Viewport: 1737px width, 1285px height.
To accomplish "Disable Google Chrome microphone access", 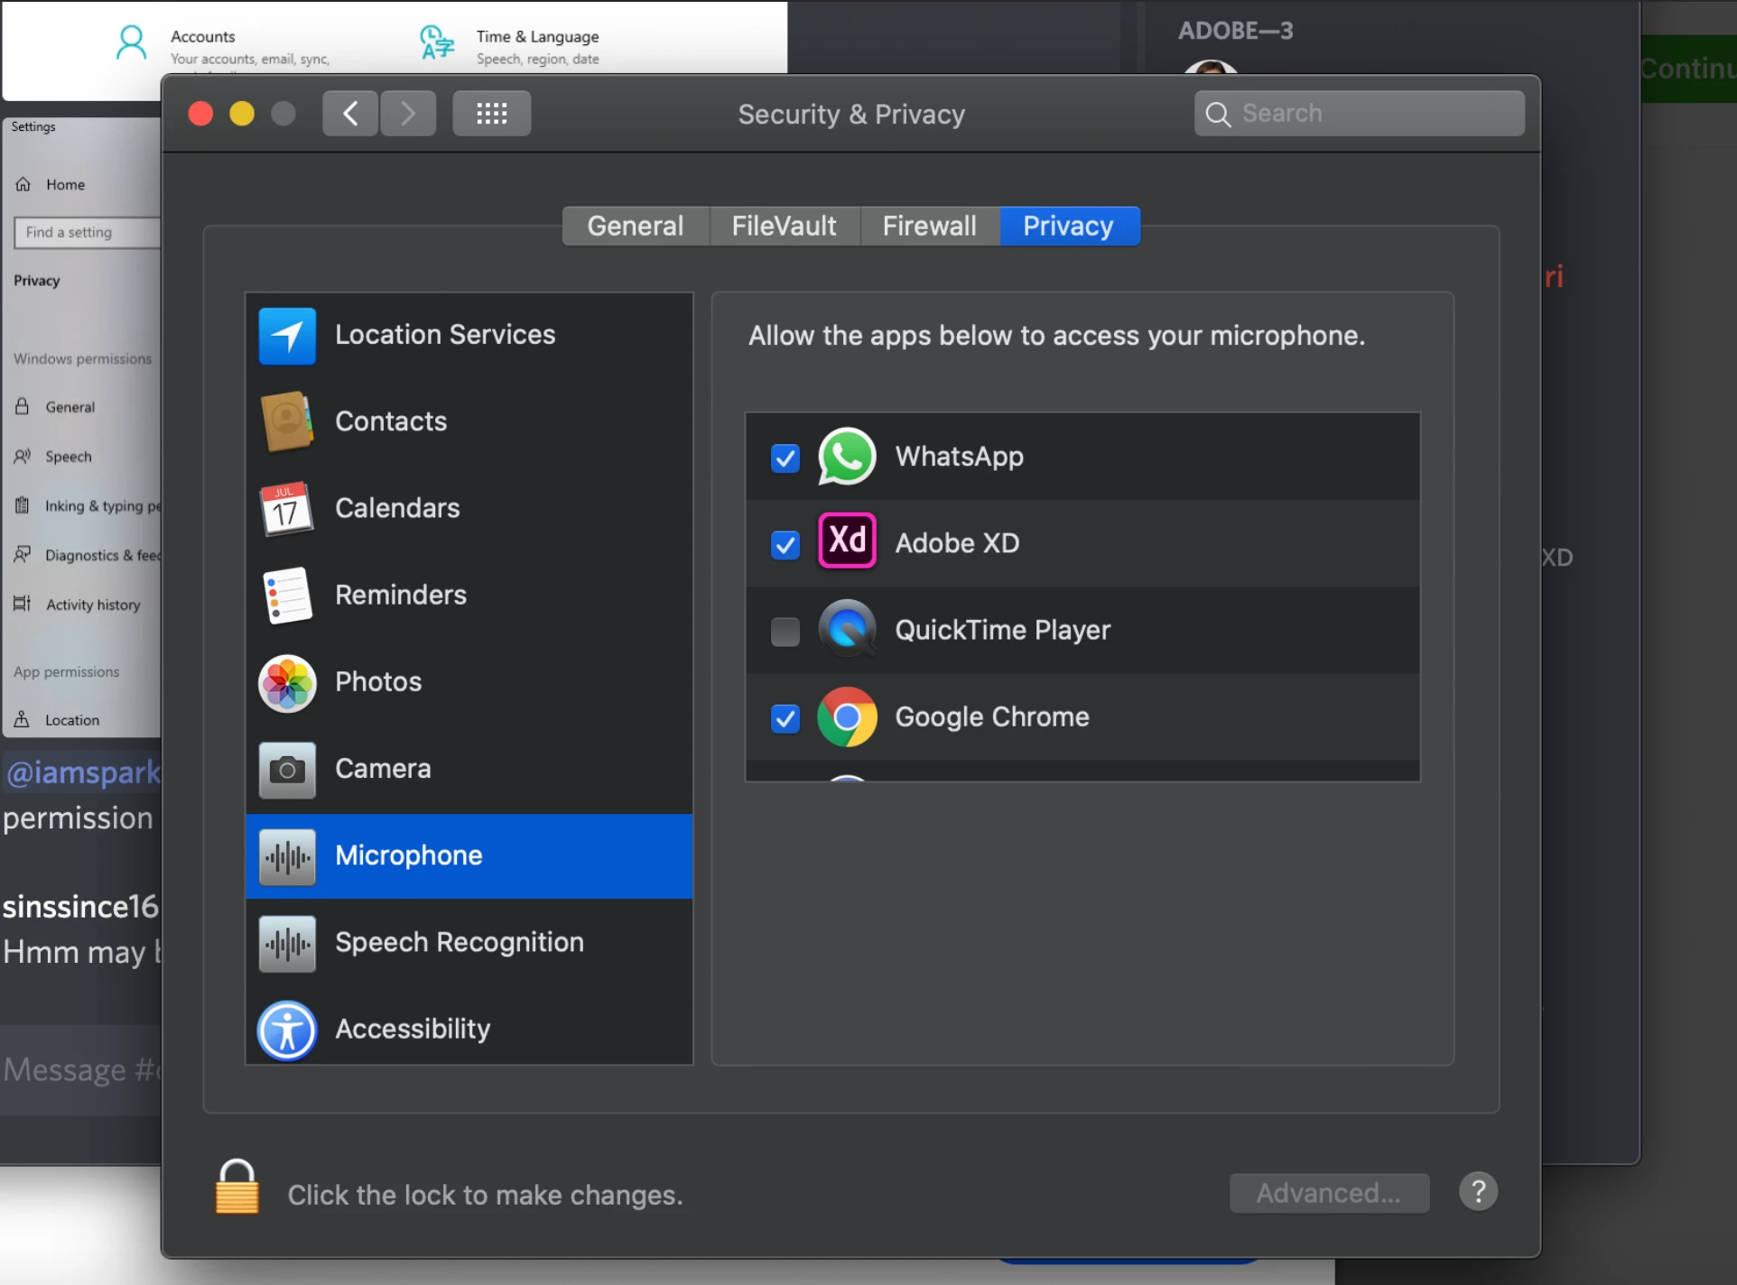I will click(x=785, y=717).
